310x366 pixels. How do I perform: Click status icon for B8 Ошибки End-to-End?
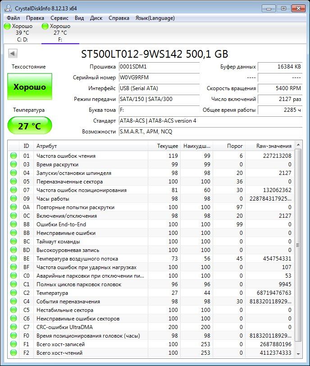(14, 224)
